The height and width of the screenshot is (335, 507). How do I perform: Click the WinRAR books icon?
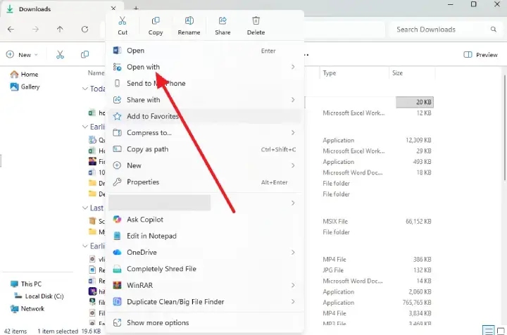117,285
